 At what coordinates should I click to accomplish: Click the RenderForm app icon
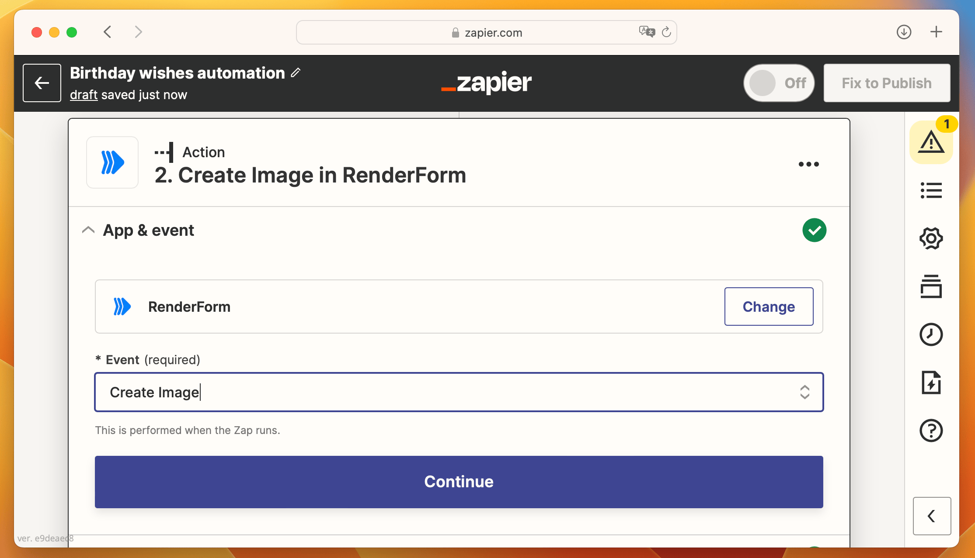(x=124, y=307)
